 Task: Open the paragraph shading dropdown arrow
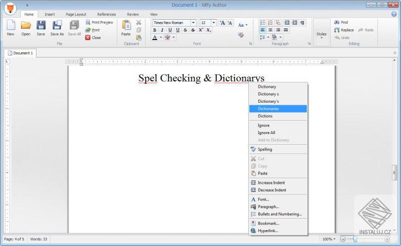(x=281, y=37)
